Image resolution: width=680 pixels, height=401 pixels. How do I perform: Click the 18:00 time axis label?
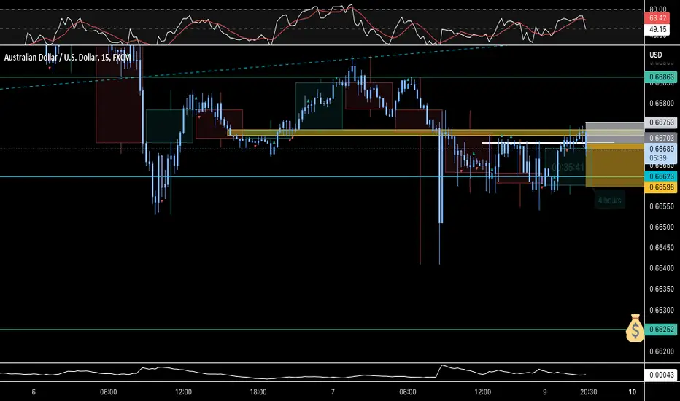258,392
